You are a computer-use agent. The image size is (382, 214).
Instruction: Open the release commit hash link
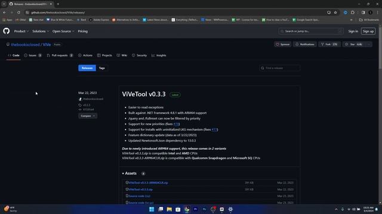(x=88, y=109)
